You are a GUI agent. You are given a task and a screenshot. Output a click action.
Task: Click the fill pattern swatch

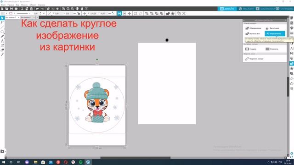[x=3, y=13]
